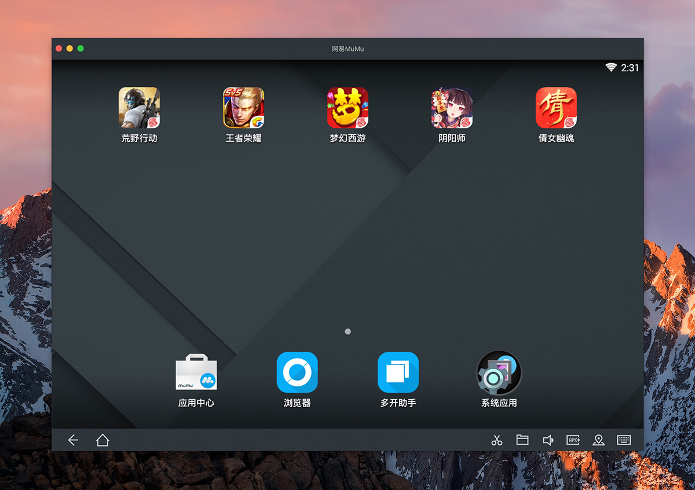
Task: Launch the 王者荣耀 game
Action: (x=244, y=108)
